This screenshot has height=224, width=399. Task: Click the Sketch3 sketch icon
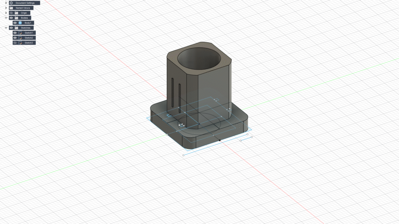point(20,42)
